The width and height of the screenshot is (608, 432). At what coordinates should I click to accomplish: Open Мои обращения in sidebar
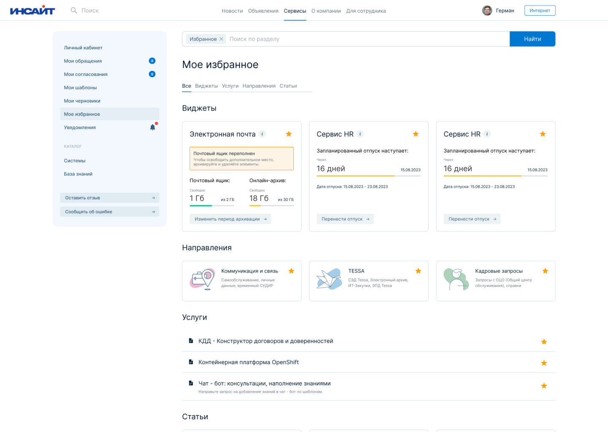click(x=83, y=61)
